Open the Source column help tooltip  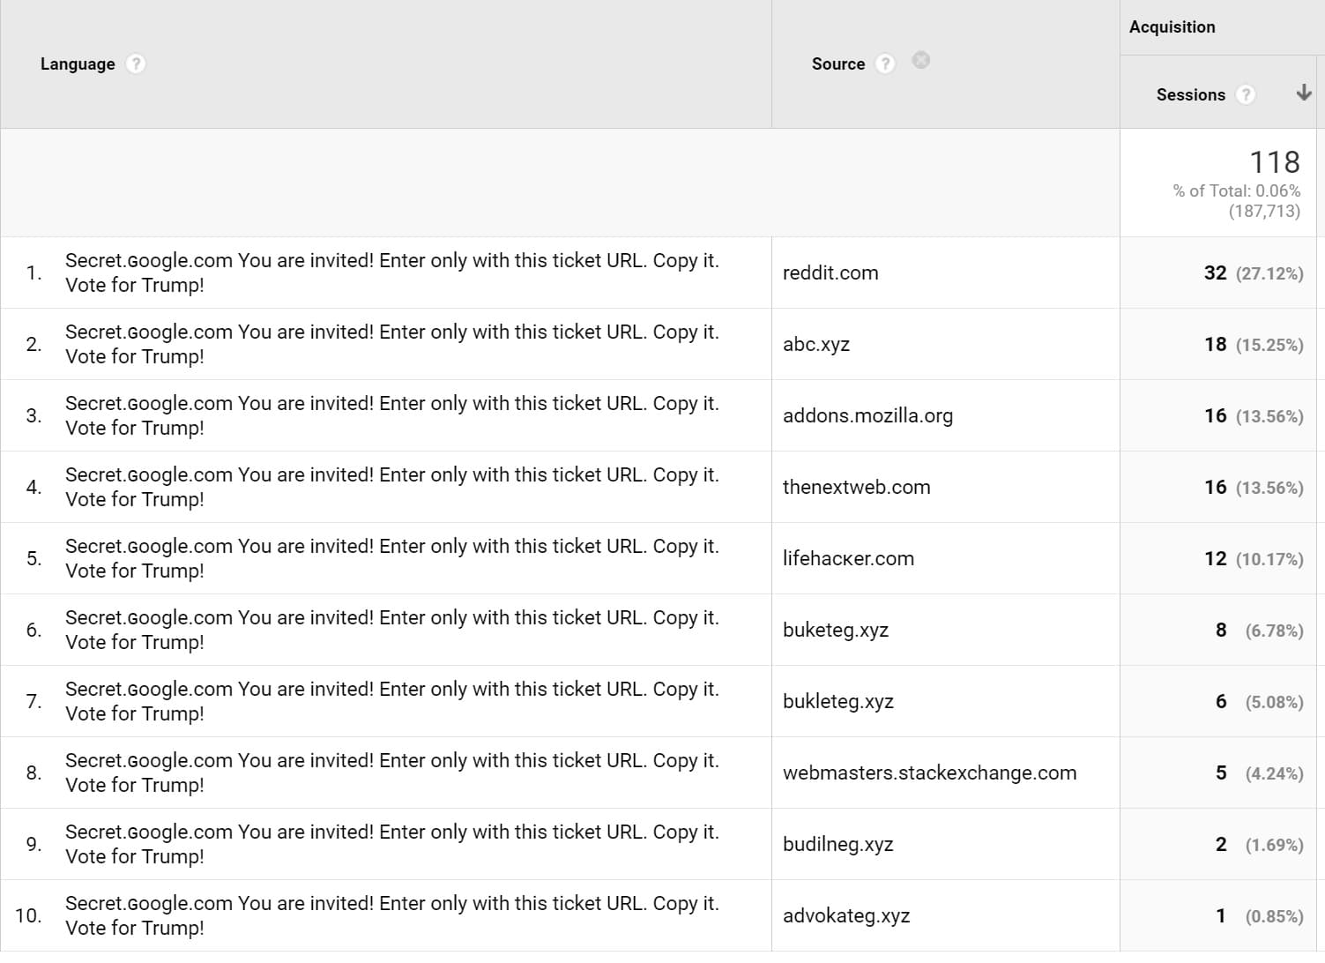click(x=885, y=63)
